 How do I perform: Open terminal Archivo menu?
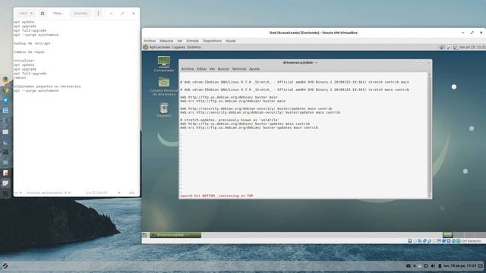pyautogui.click(x=188, y=69)
